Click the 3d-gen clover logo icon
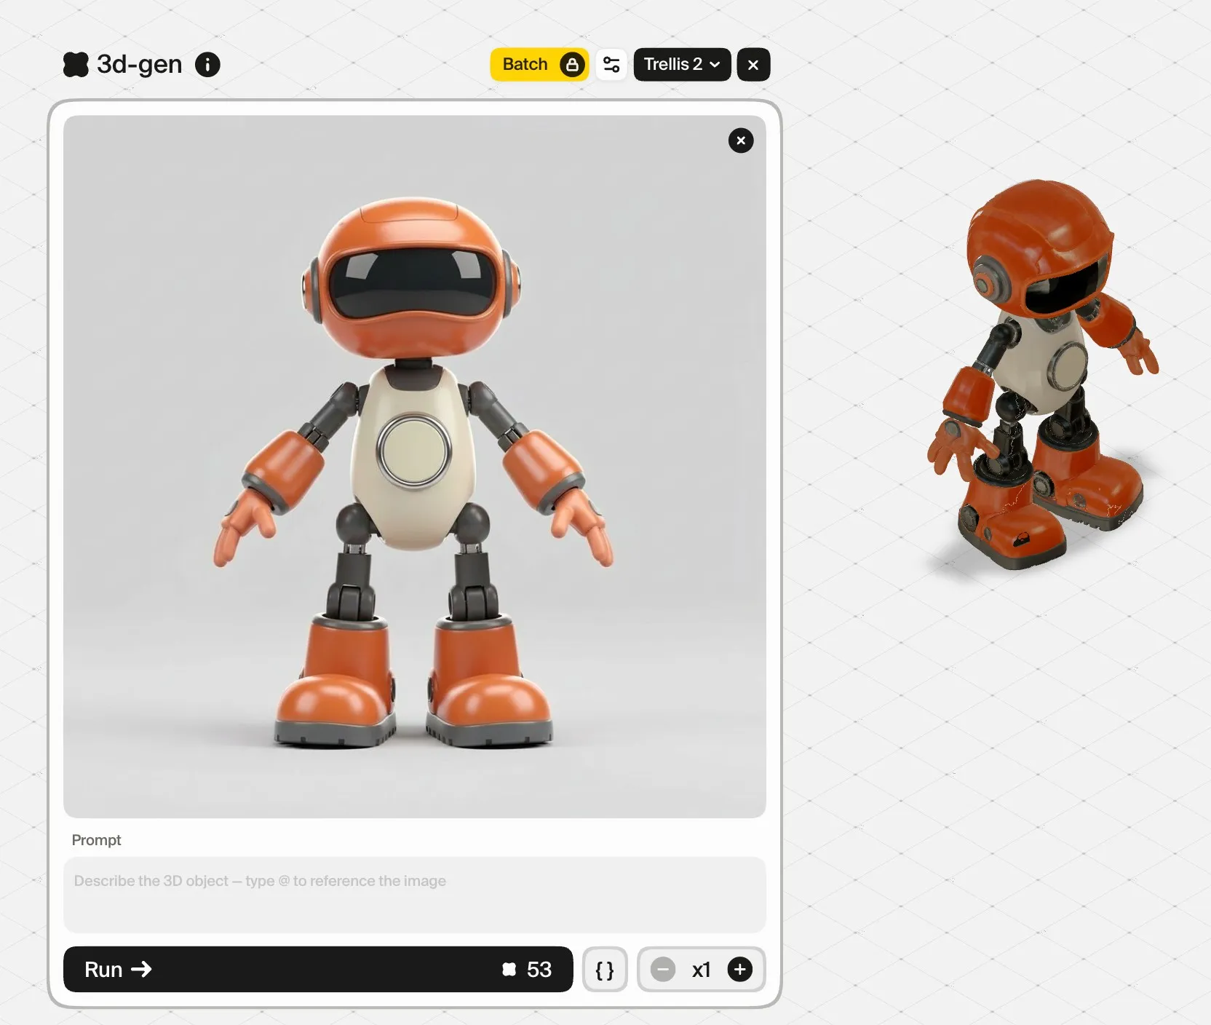The height and width of the screenshot is (1025, 1211). [76, 64]
